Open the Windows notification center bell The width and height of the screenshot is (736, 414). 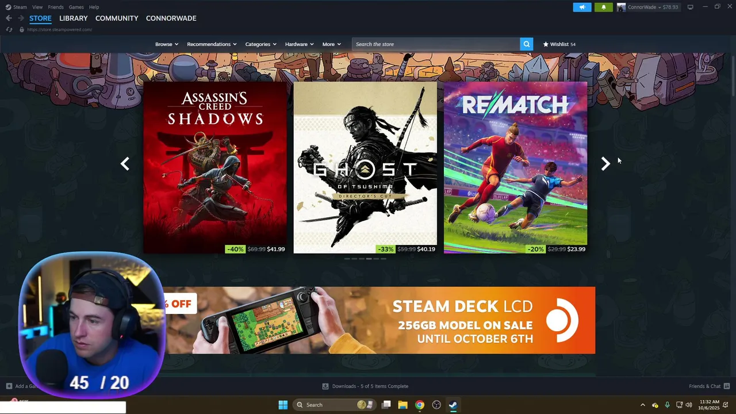pyautogui.click(x=726, y=405)
